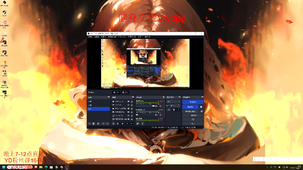Open the scene transition type dropdown
Image resolution: width=303 pixels, height=170 pixels.
pyautogui.click(x=173, y=102)
